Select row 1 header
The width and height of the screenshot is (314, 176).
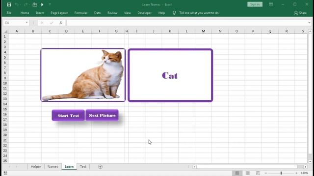coord(5,37)
